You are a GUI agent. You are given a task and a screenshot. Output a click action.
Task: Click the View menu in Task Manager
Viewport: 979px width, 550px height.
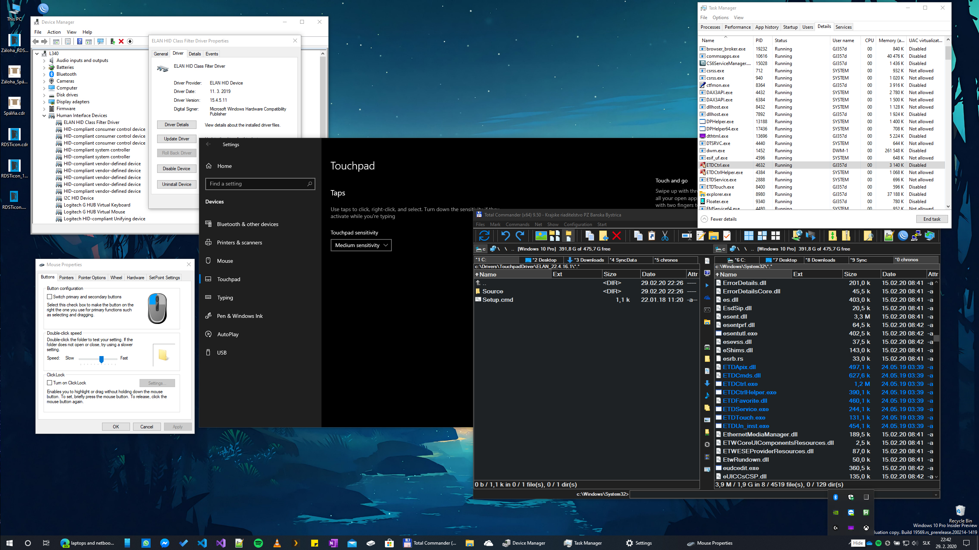click(739, 18)
